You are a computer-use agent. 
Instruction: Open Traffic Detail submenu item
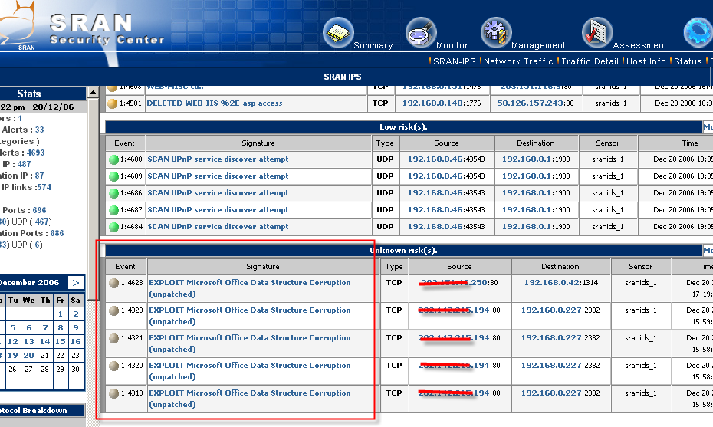click(590, 61)
